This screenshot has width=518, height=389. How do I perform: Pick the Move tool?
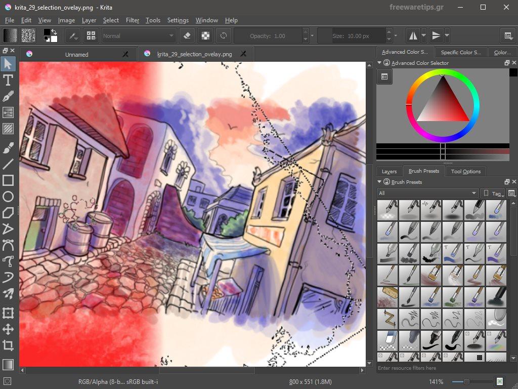[x=8, y=329]
